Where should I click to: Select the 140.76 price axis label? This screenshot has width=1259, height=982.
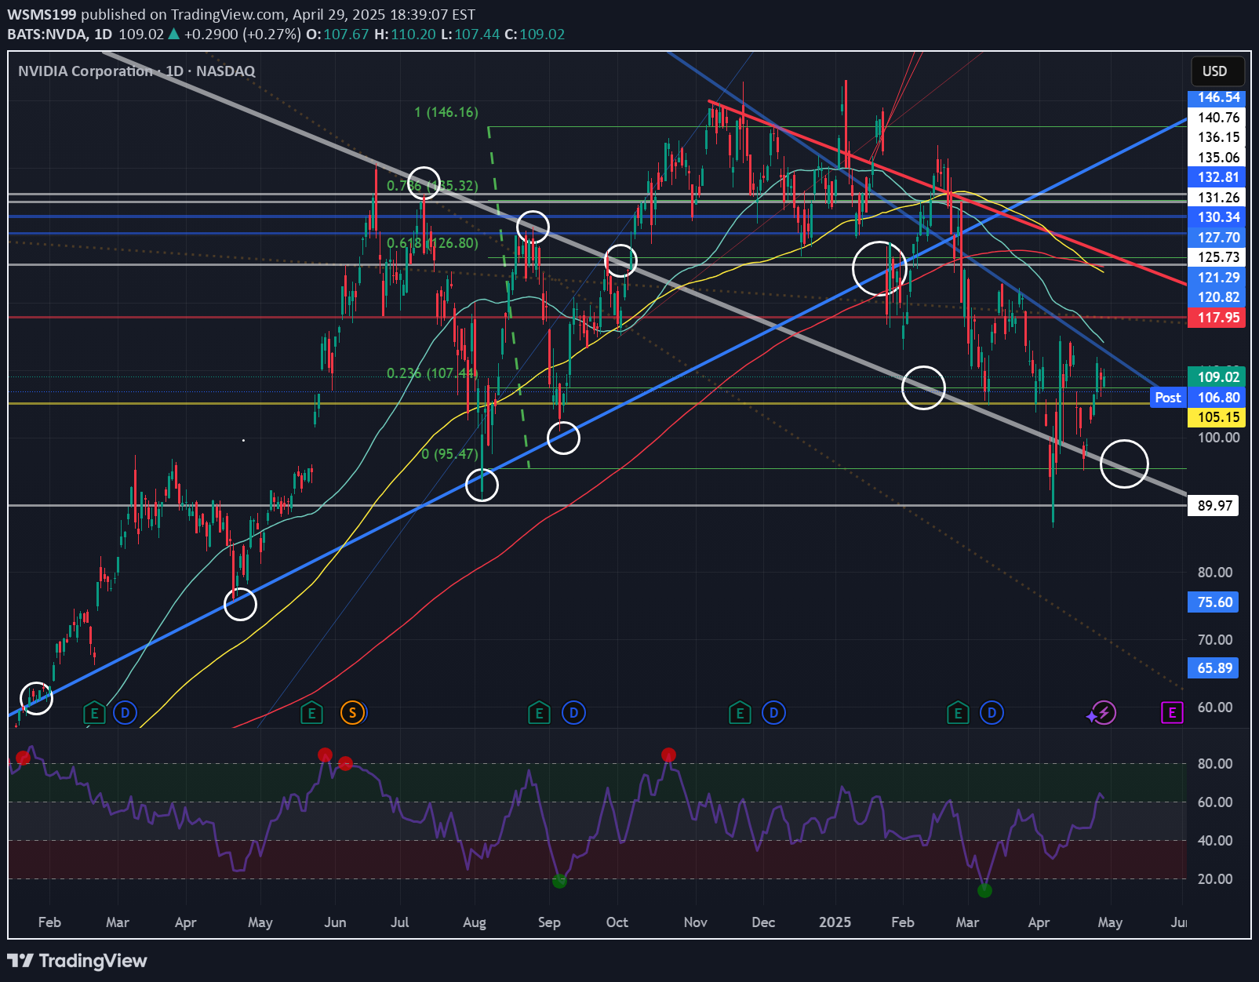coord(1217,118)
